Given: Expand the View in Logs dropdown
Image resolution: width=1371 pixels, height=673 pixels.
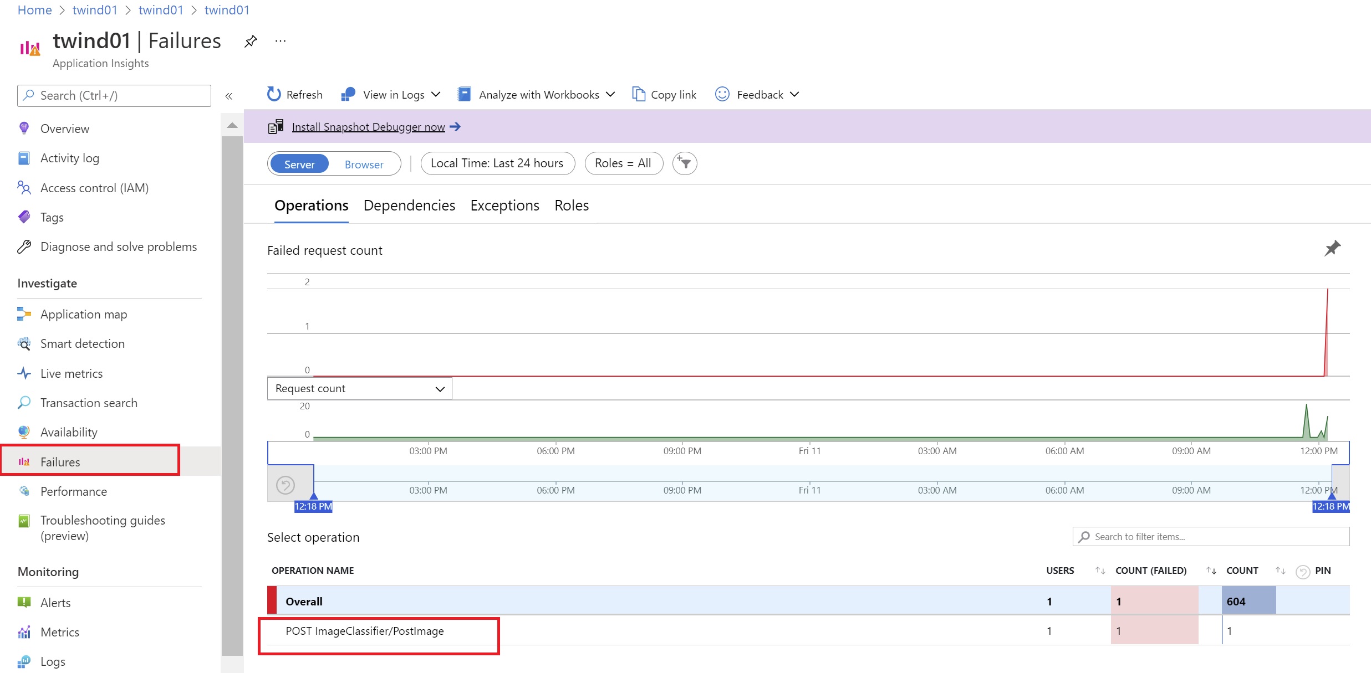Looking at the screenshot, I should tap(436, 94).
